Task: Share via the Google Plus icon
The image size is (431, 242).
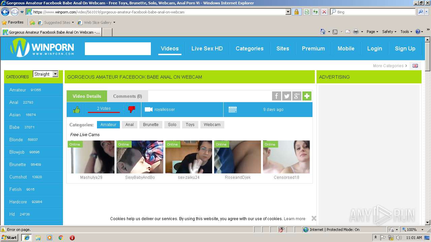Action: point(297,96)
